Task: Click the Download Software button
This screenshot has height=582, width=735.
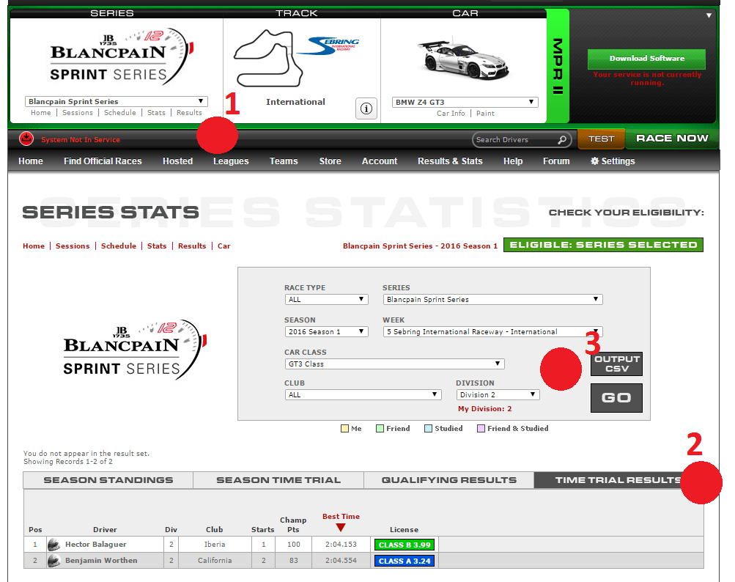Action: point(646,59)
